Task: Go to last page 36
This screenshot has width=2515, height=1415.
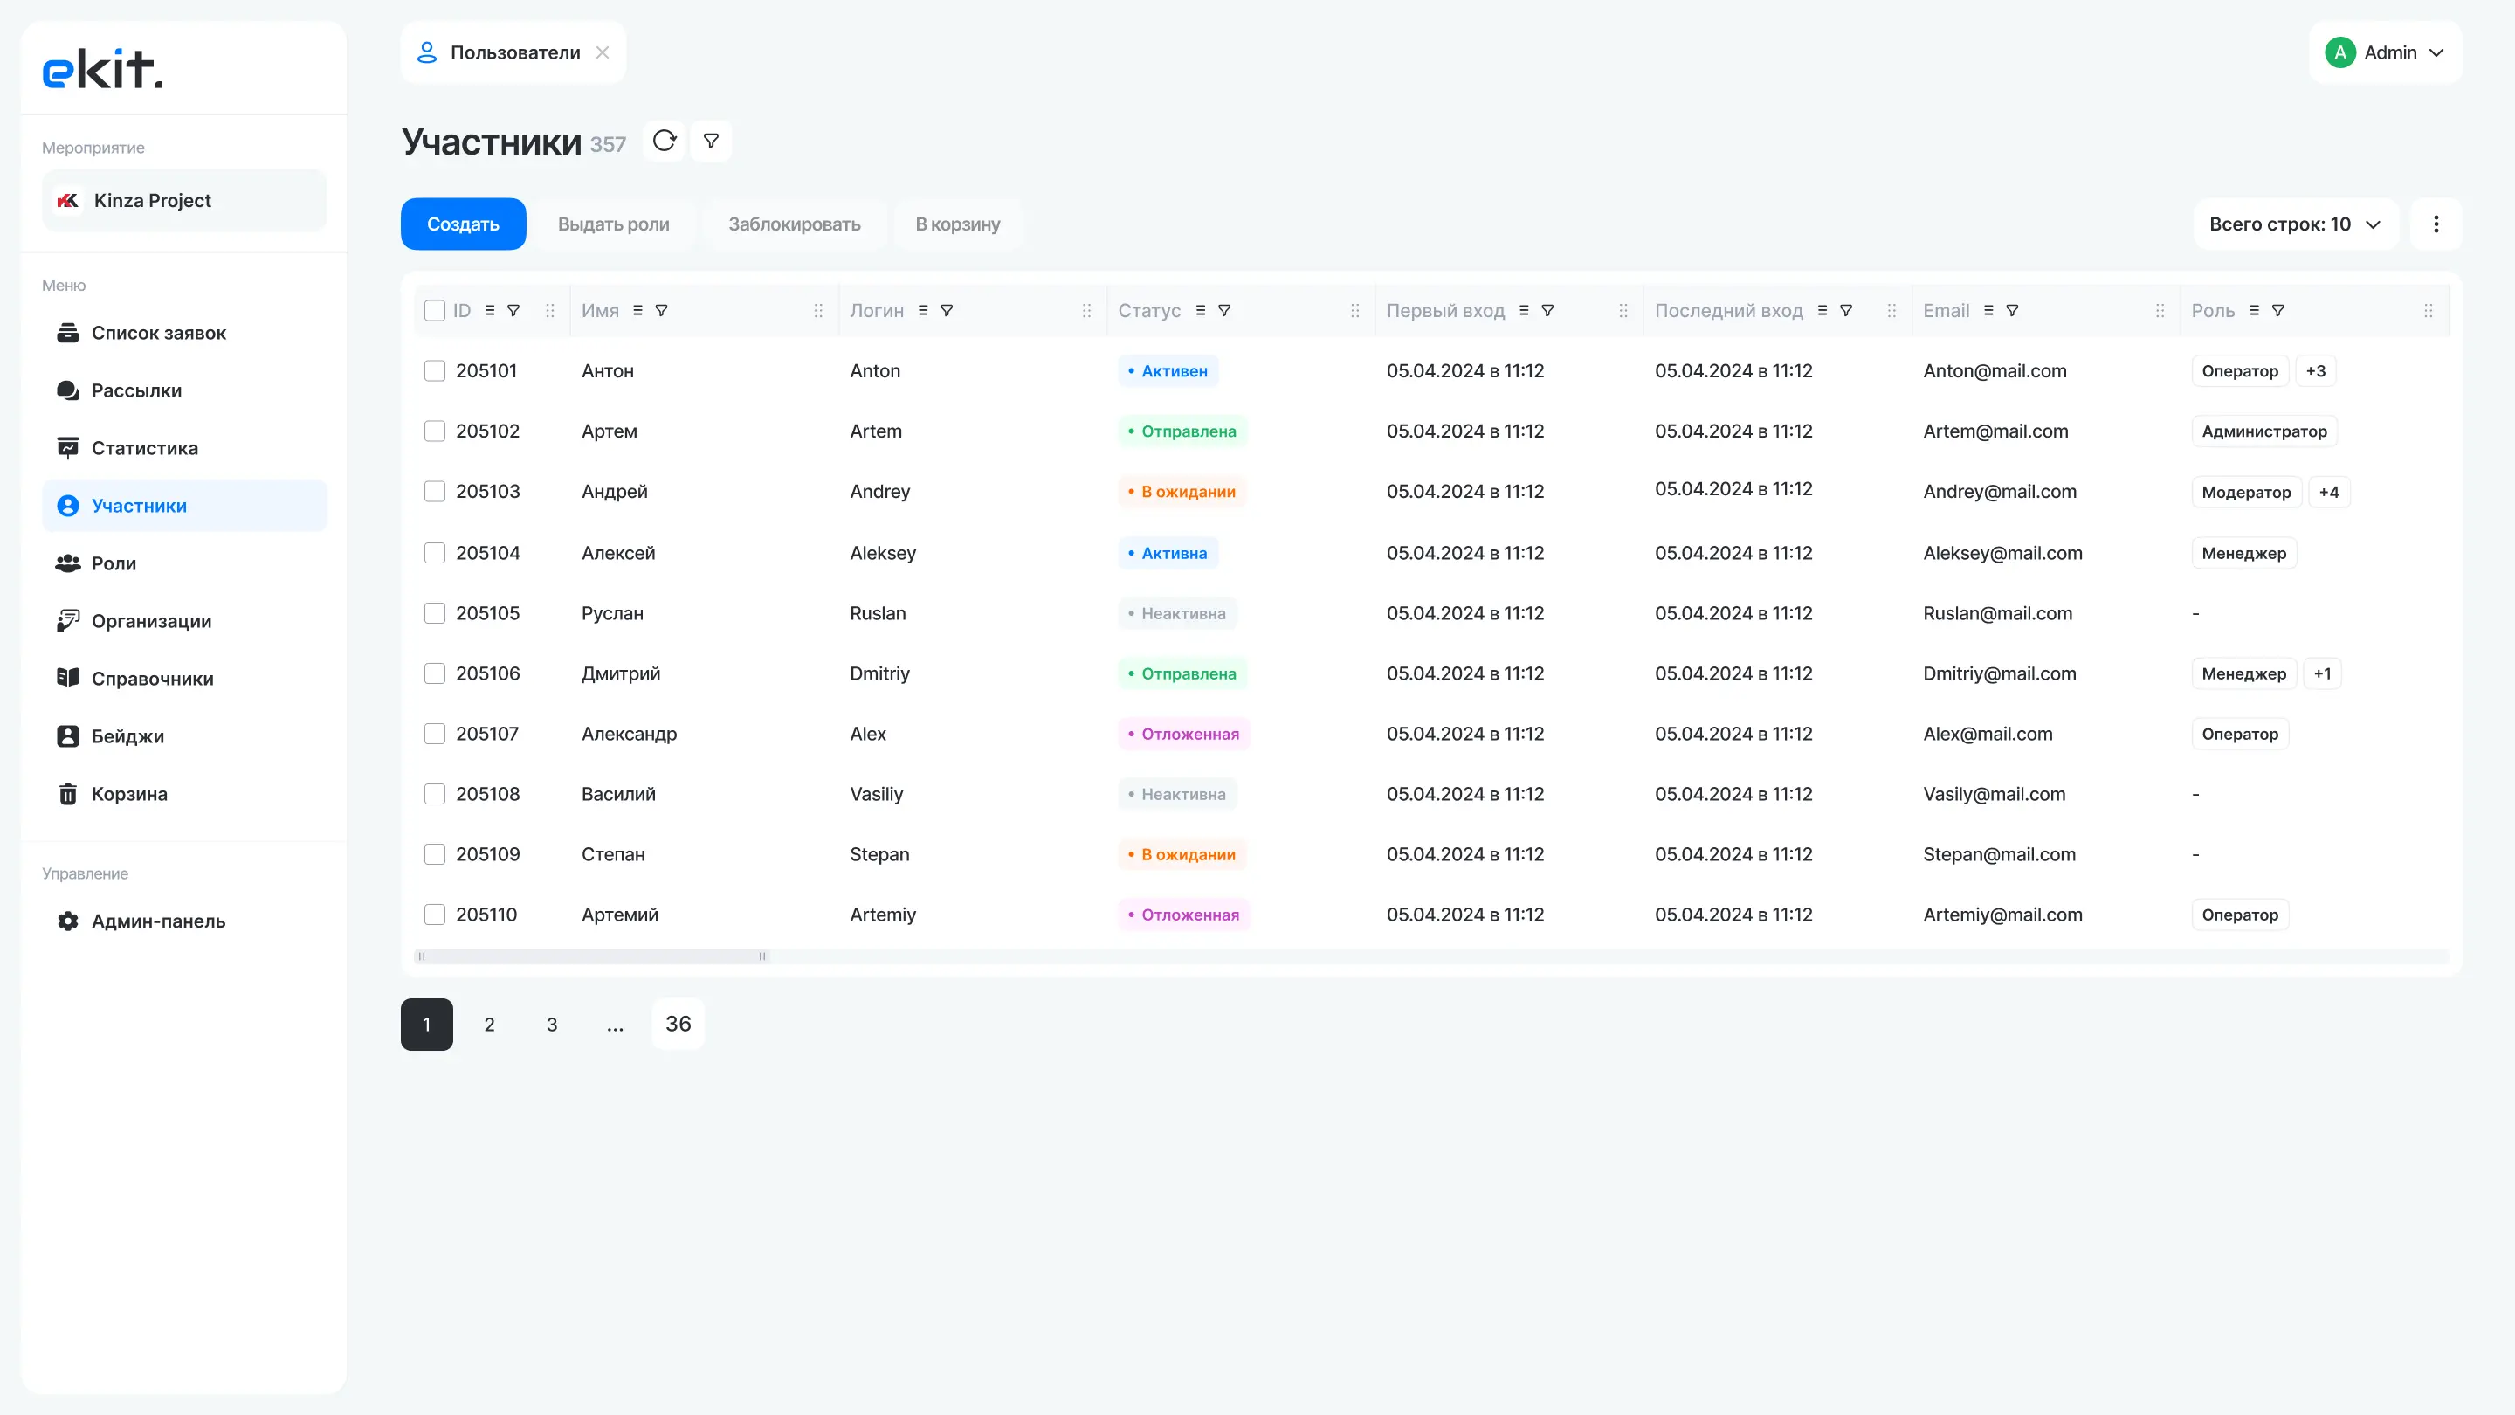Action: point(678,1025)
